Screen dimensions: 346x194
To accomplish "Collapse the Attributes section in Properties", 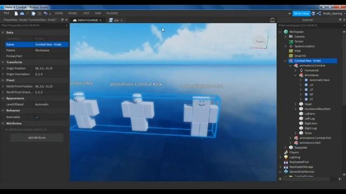I will 3,123.
